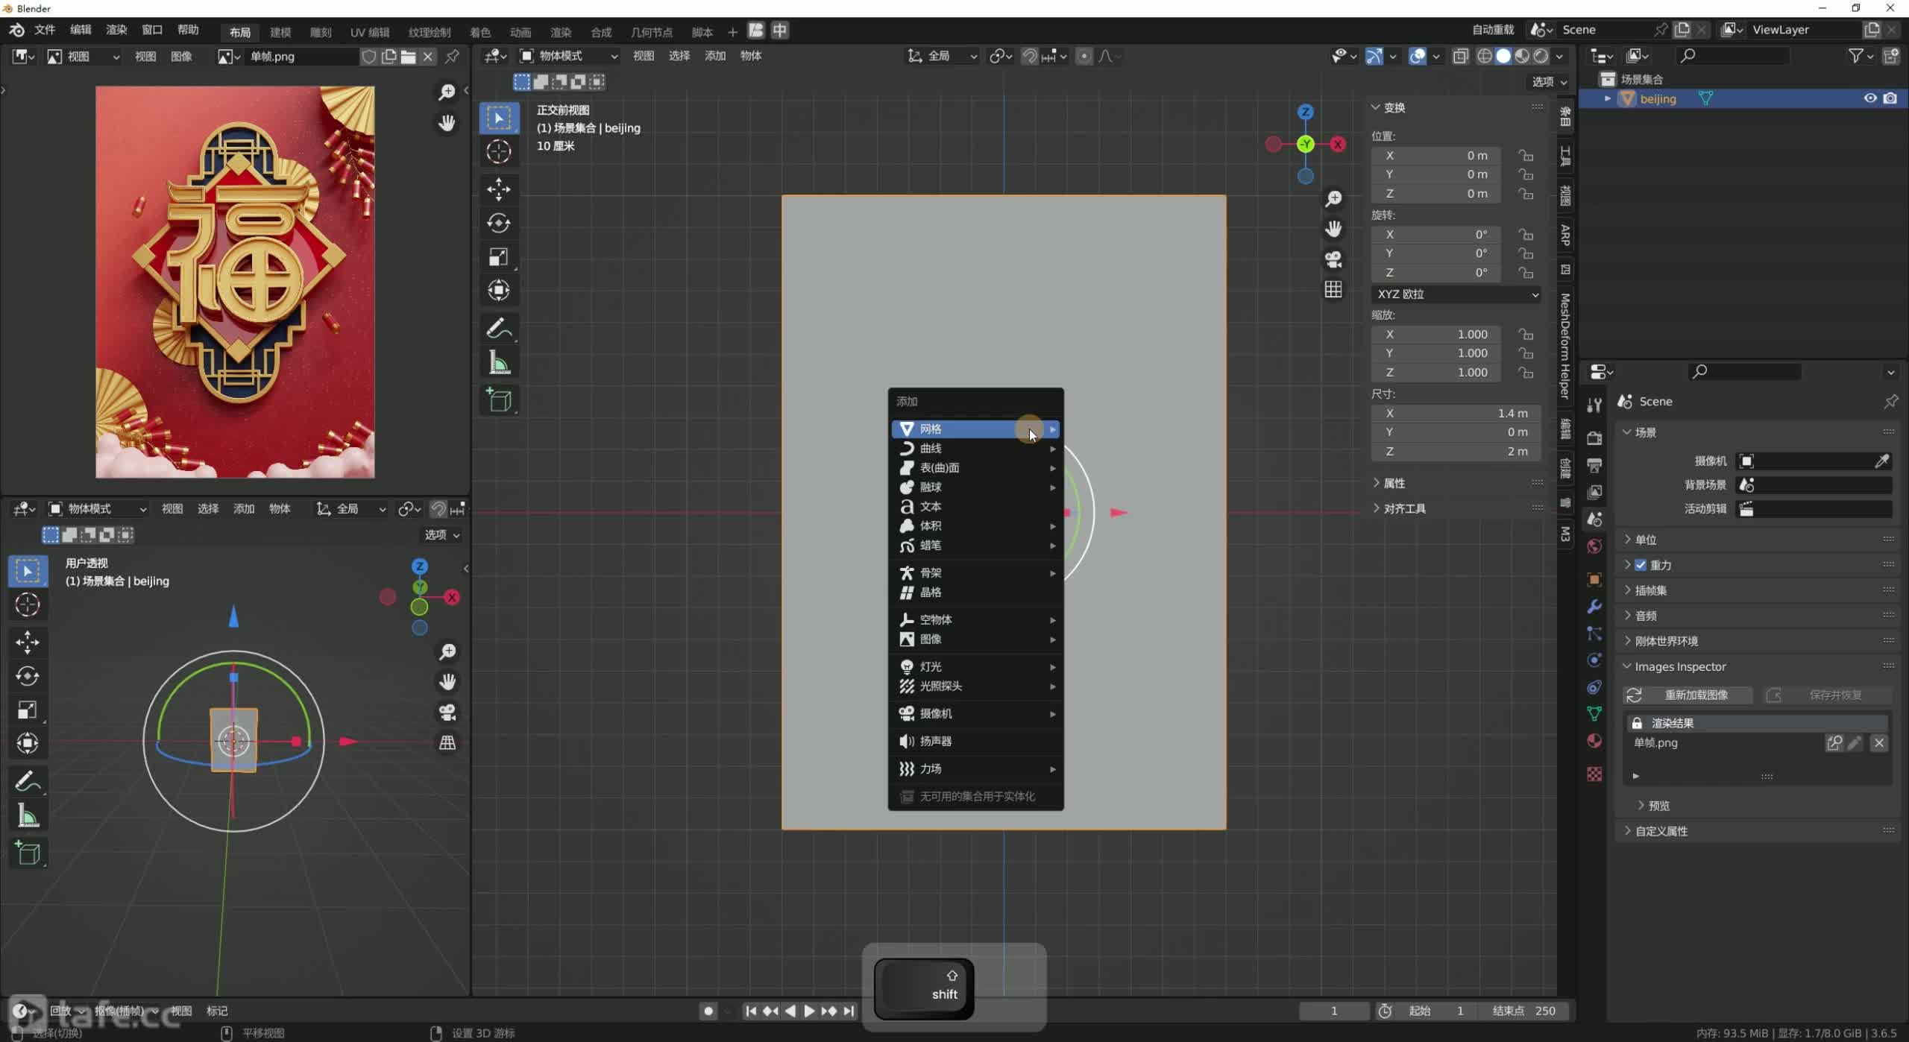Click the end frame 250 field
This screenshot has width=1909, height=1042.
(x=1524, y=1011)
